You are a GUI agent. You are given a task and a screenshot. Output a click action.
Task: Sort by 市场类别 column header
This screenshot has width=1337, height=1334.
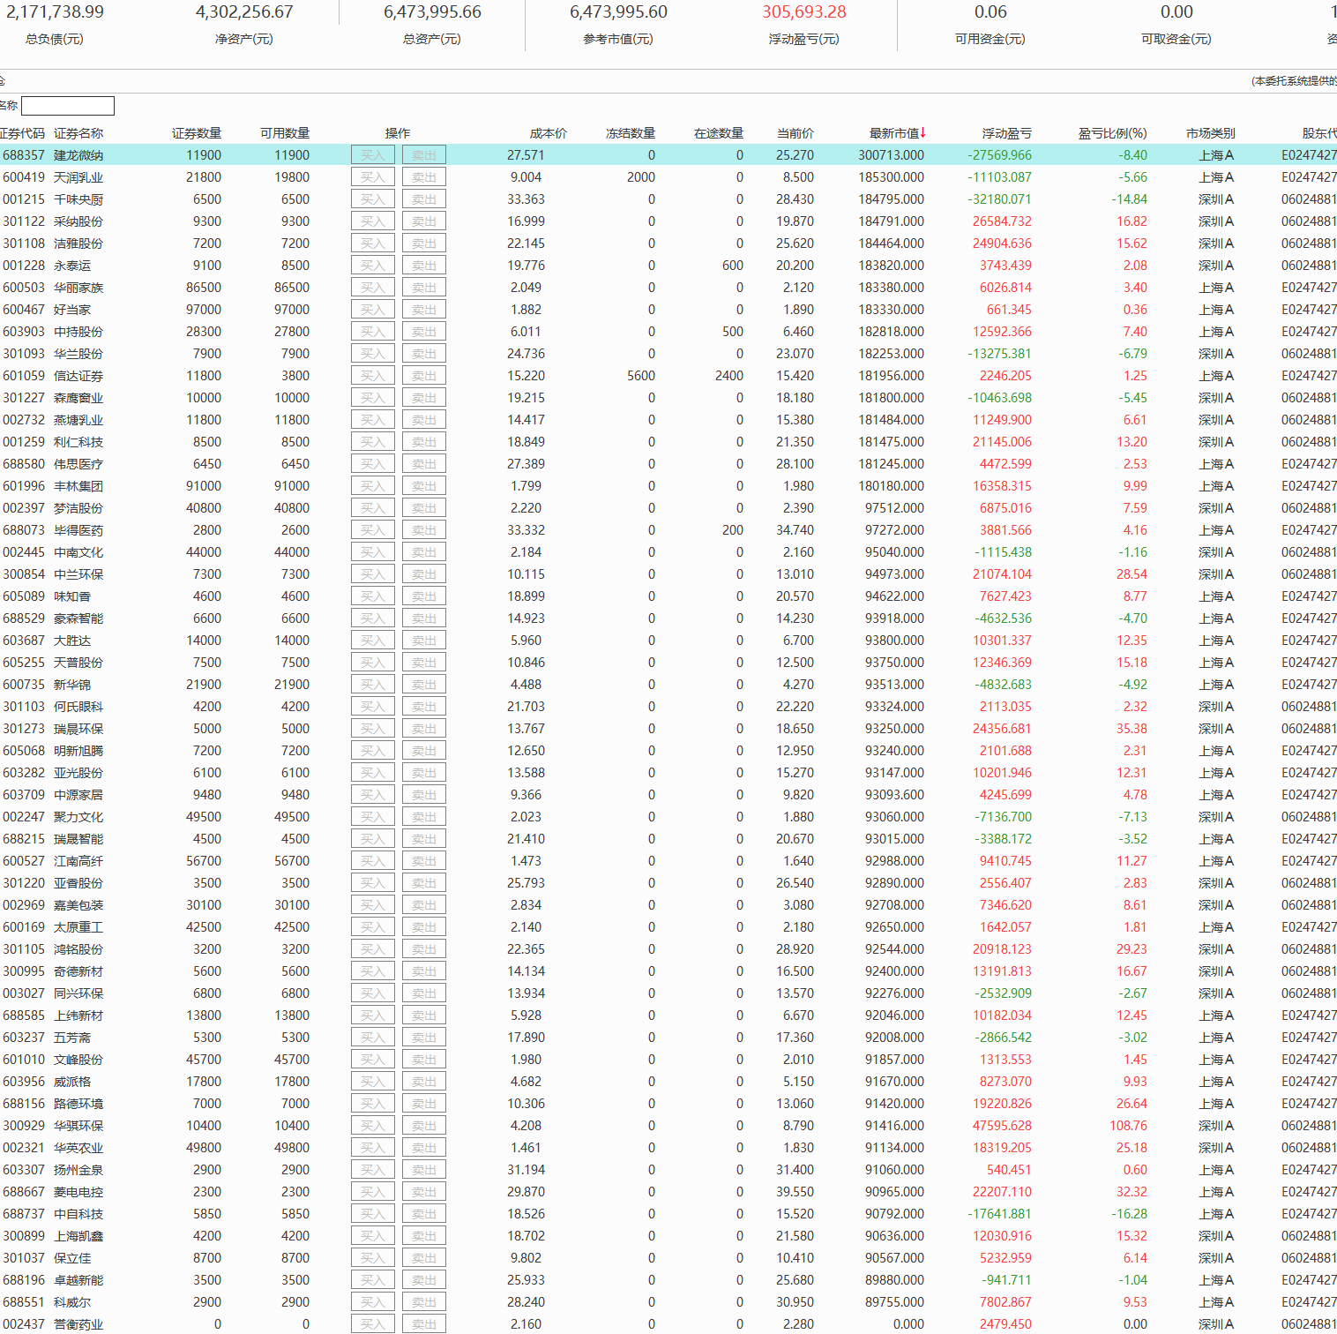[1210, 133]
